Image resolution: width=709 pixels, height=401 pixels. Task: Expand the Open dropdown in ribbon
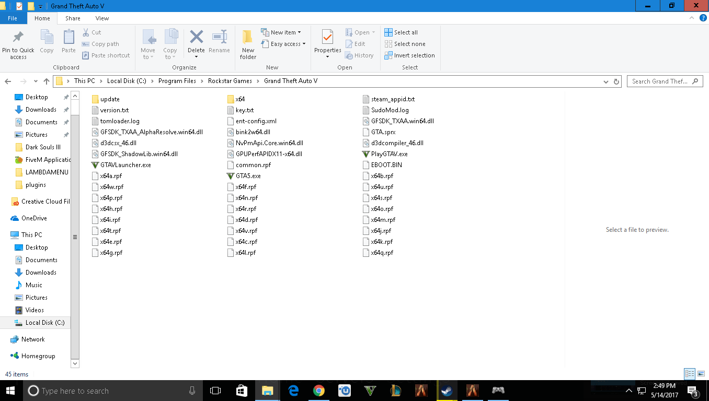360,32
